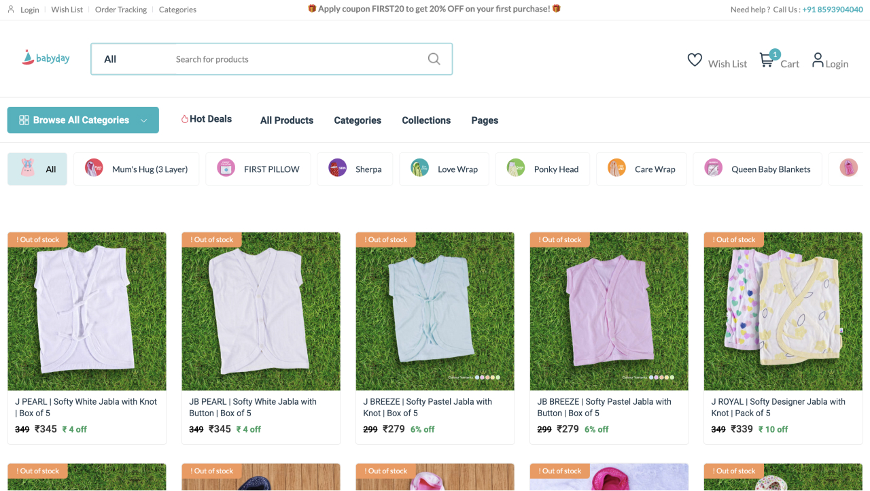
Task: Open the heart Wish List icon
Action: point(695,60)
